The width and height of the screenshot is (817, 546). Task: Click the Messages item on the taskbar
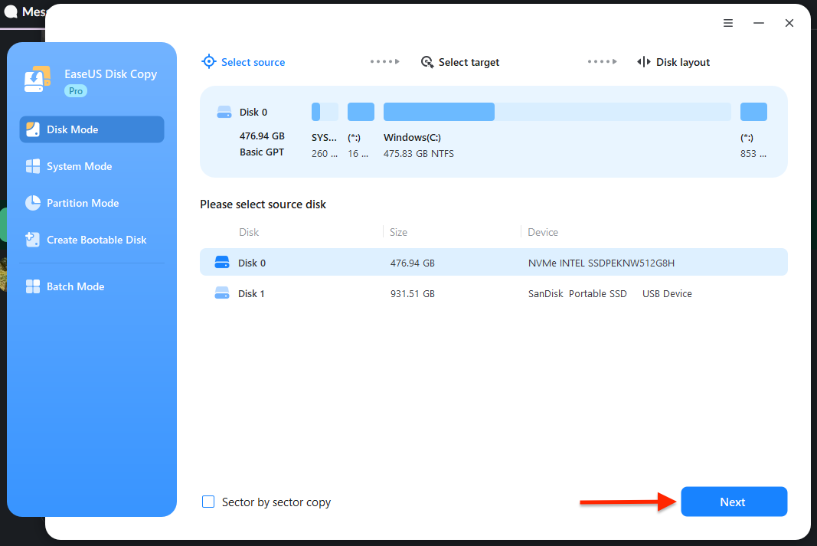coord(23,11)
